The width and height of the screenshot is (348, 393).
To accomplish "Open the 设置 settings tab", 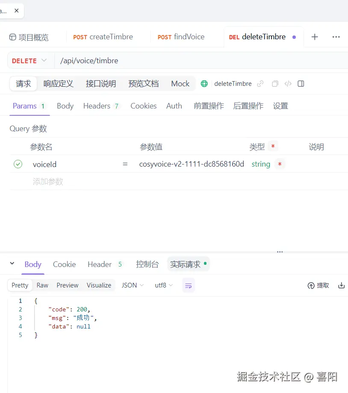I will tap(280, 106).
